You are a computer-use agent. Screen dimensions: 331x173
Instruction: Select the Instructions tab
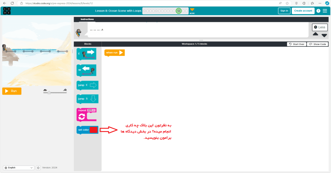[87, 19]
